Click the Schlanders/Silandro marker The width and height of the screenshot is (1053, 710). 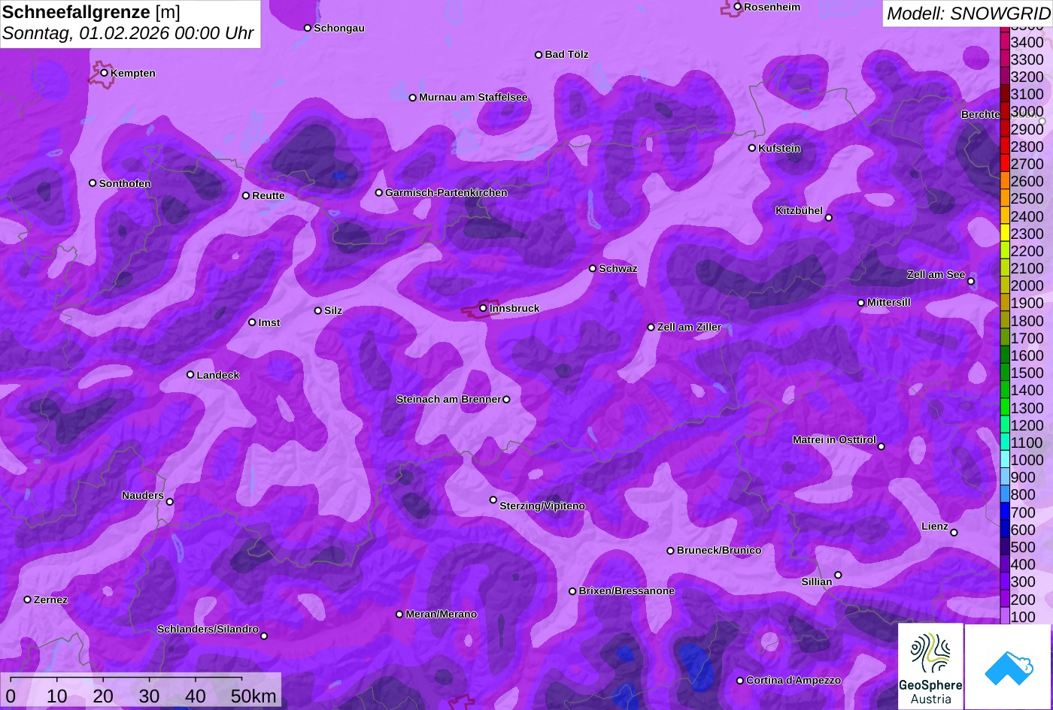[x=264, y=636]
